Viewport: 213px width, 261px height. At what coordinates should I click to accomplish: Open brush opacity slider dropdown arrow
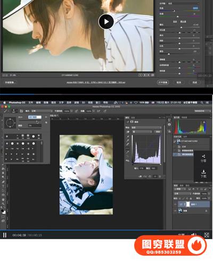[x=71, y=111]
